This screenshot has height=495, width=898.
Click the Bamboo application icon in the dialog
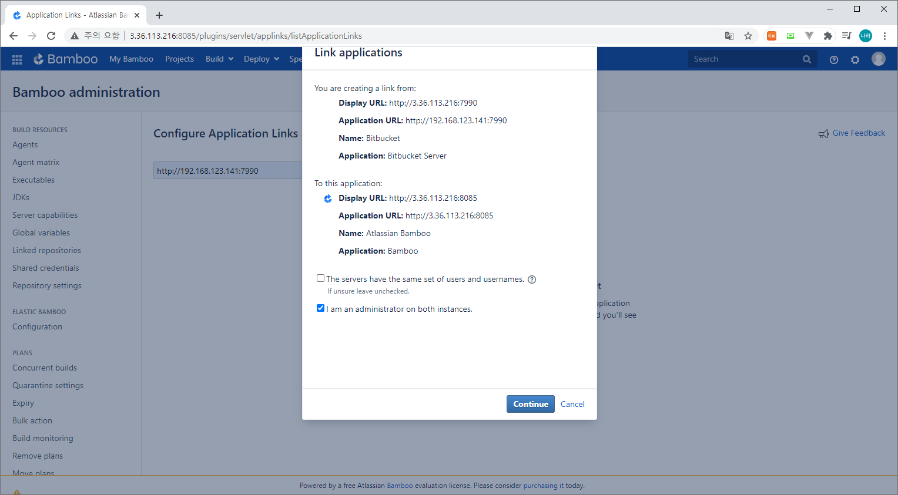tap(327, 198)
